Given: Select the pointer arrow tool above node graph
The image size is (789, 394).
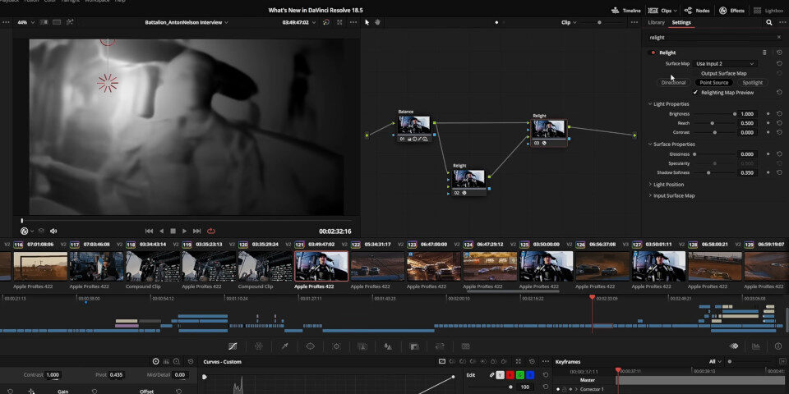Looking at the screenshot, I should click(x=367, y=22).
